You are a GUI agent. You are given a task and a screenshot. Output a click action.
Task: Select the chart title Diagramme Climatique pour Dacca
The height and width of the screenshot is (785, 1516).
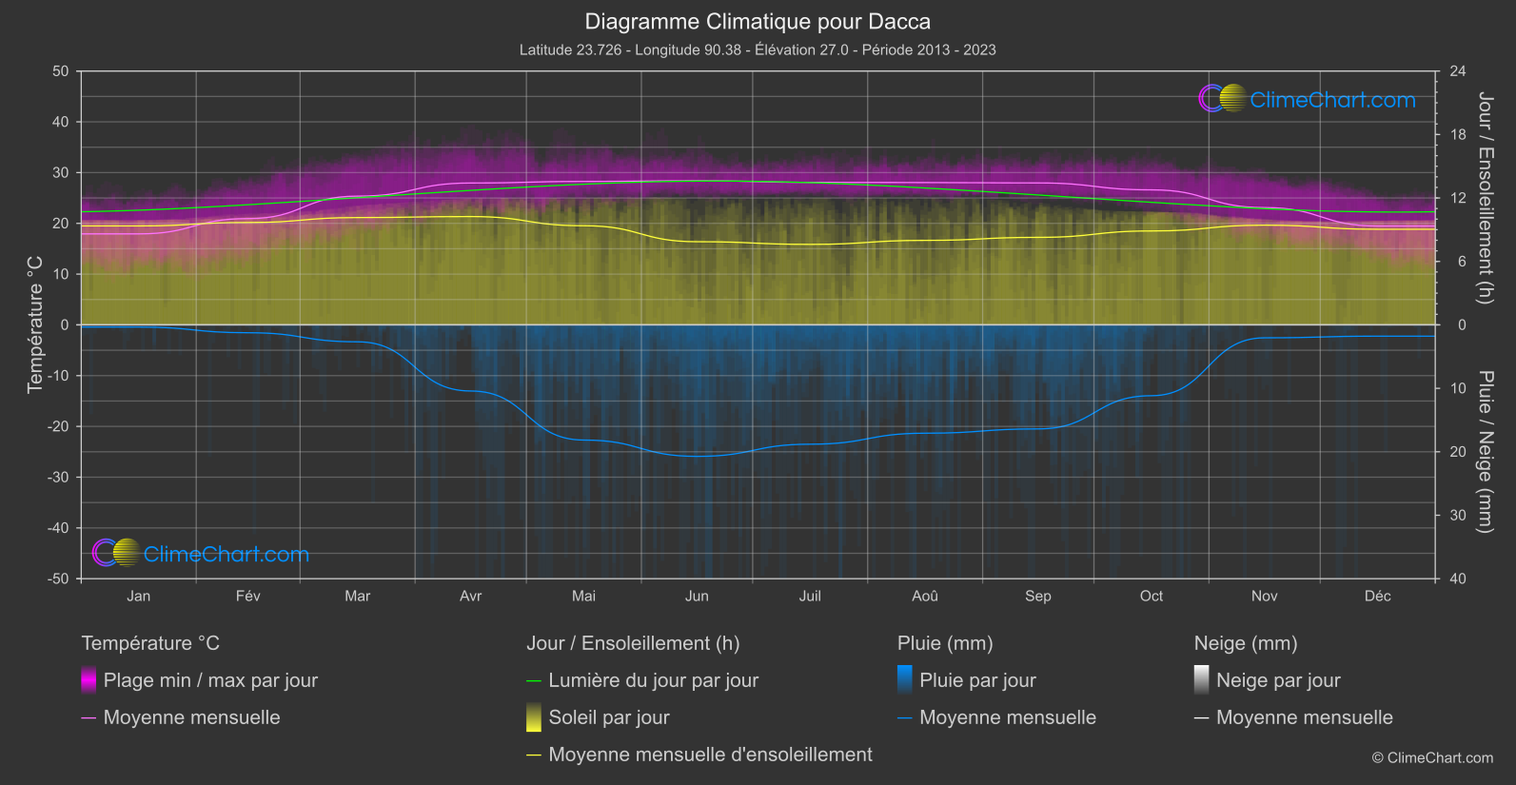[x=758, y=21]
